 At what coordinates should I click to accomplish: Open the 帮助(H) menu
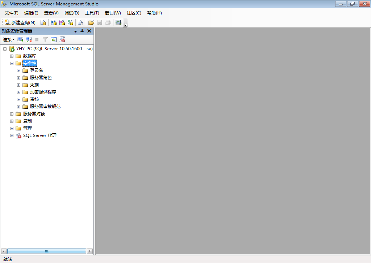coord(154,13)
